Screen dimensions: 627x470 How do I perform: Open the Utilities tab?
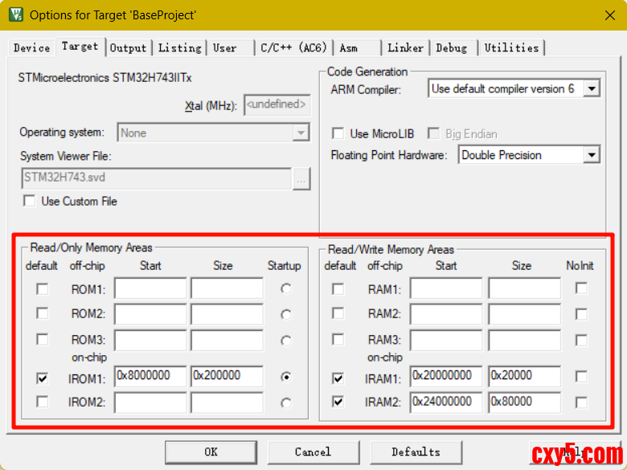coord(511,48)
